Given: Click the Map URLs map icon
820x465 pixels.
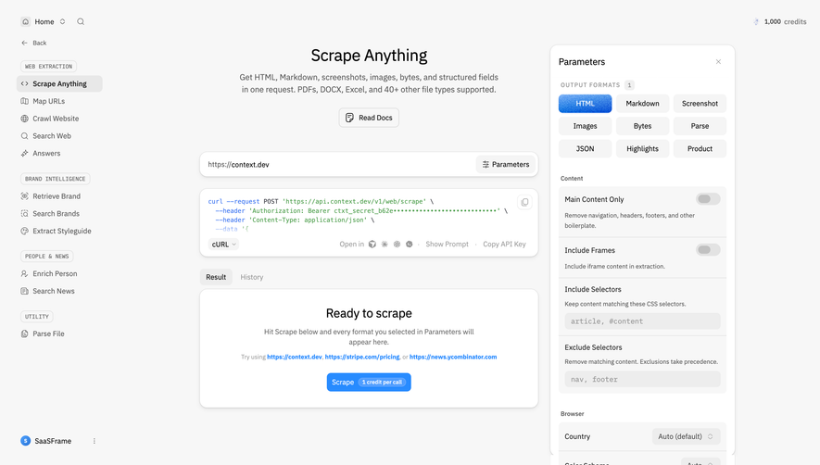Looking at the screenshot, I should pyautogui.click(x=25, y=101).
